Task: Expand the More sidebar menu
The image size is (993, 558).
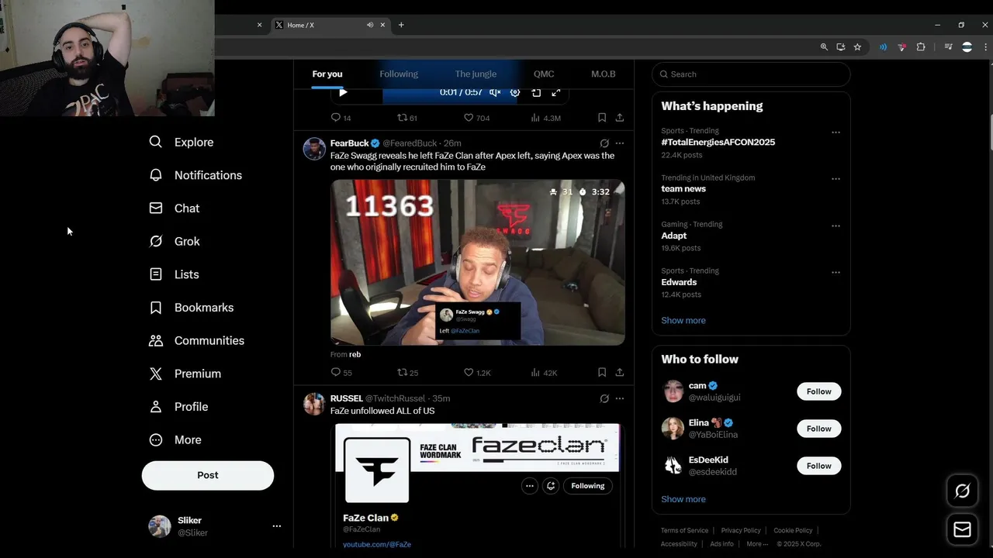Action: tap(175, 439)
